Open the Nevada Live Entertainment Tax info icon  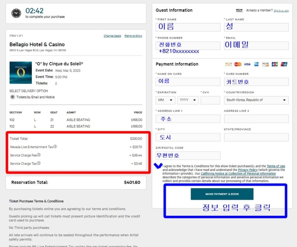[x=55, y=147]
